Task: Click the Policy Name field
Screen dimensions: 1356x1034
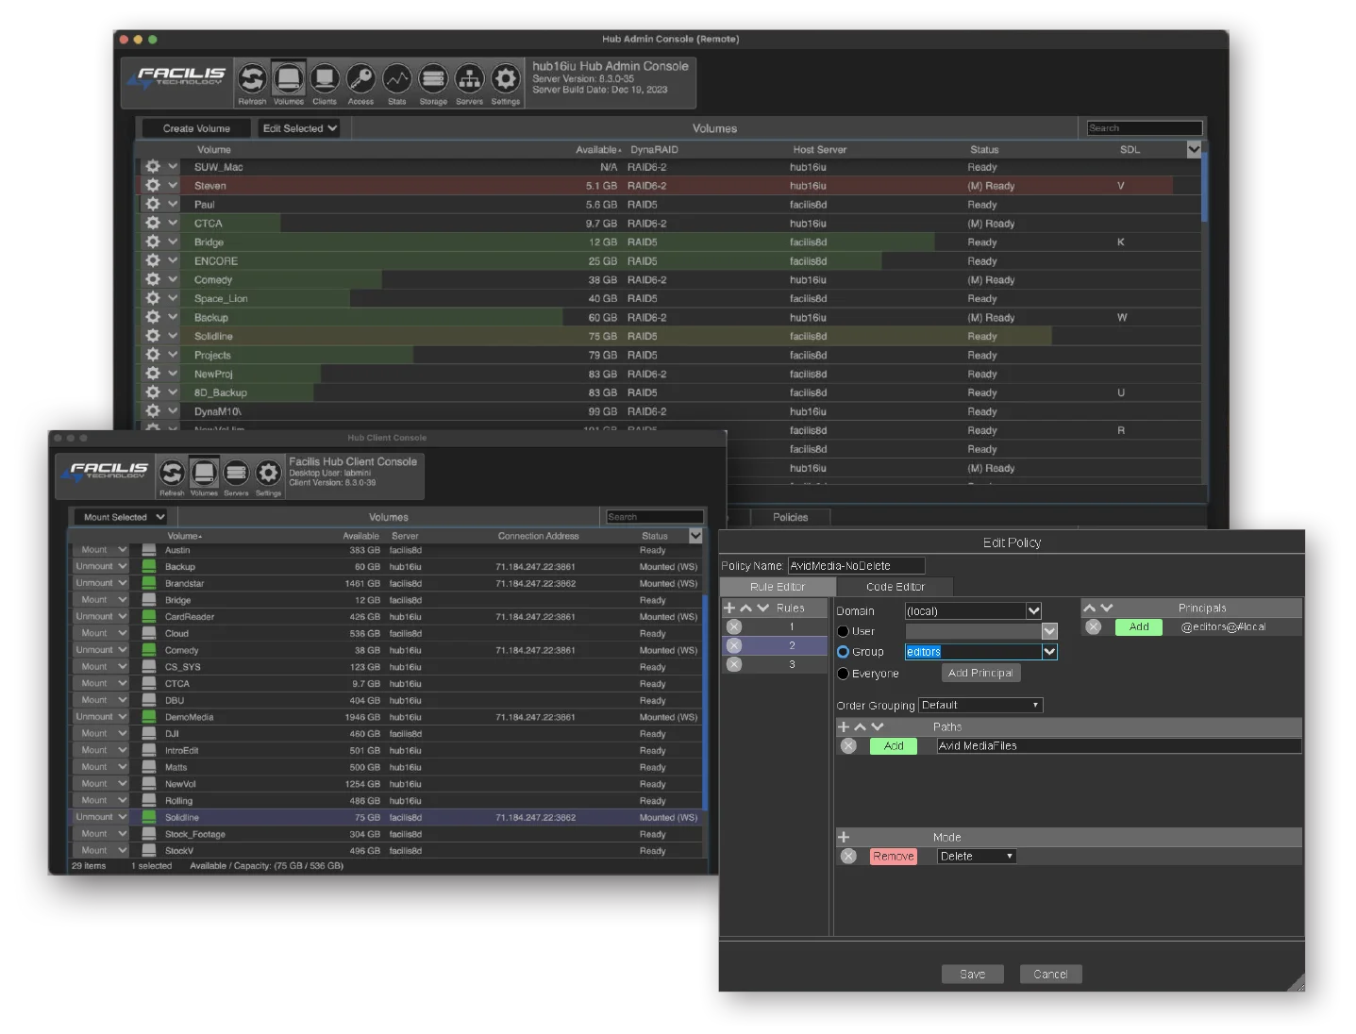Action: (856, 566)
